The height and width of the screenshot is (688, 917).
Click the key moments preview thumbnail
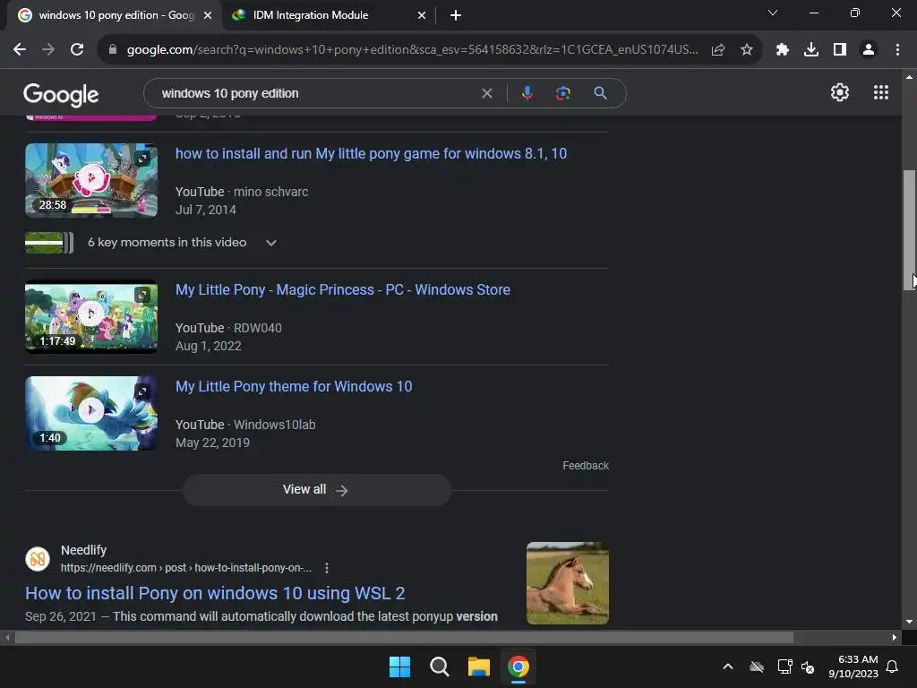49,243
